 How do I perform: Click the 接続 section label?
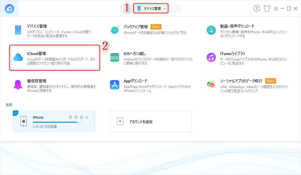tap(9, 105)
